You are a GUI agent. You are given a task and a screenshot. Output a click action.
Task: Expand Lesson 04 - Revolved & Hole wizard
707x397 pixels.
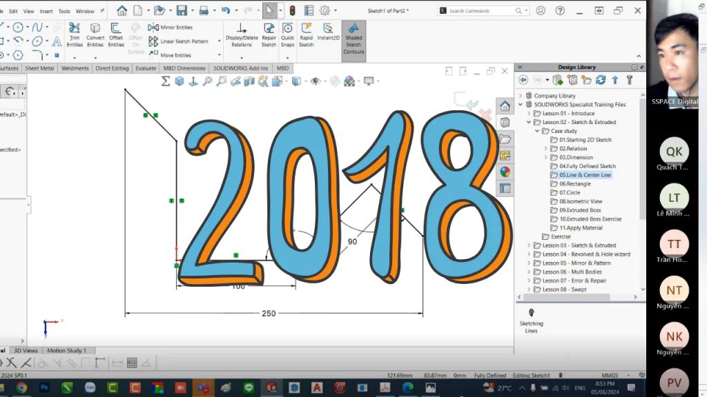tap(529, 254)
